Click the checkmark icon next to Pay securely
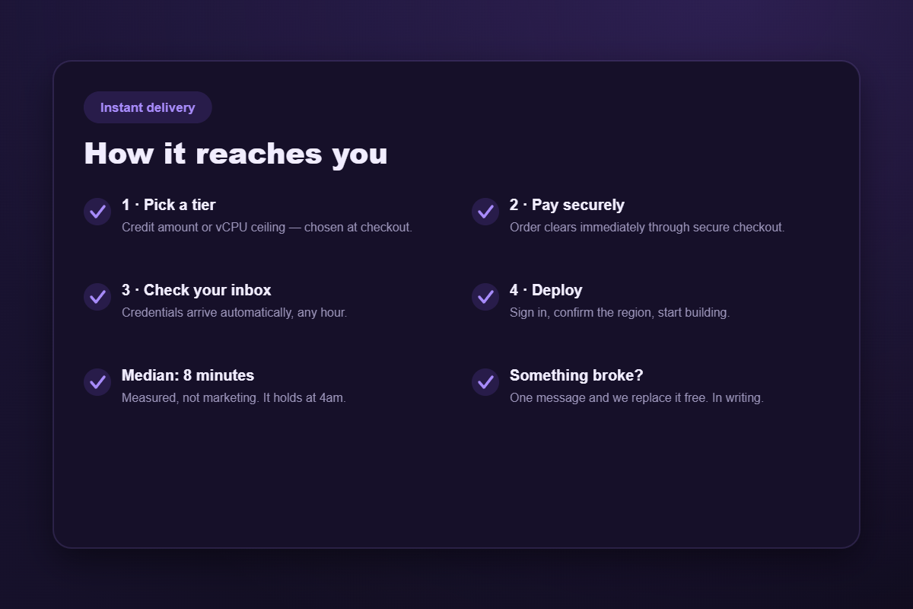Image resolution: width=913 pixels, height=609 pixels. (485, 212)
